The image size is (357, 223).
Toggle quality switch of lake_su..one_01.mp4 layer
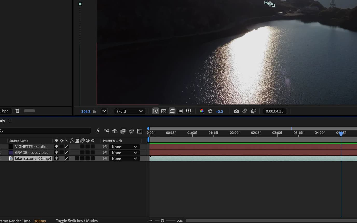(x=67, y=158)
